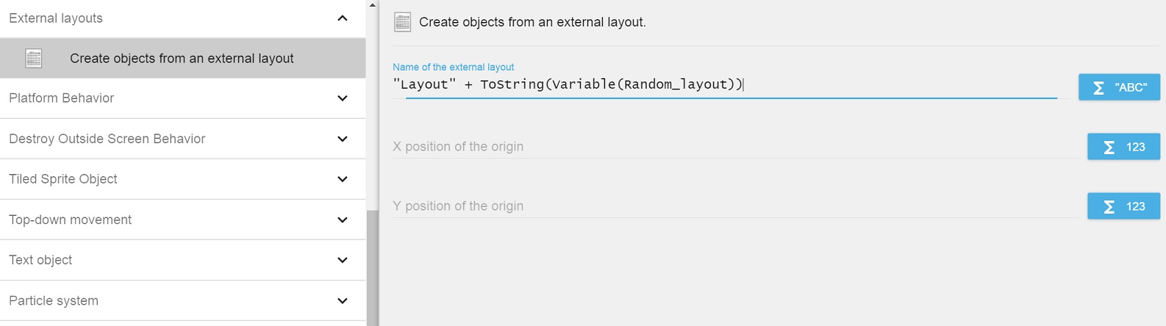
Task: Expand the Platform Behavior category
Action: (343, 98)
